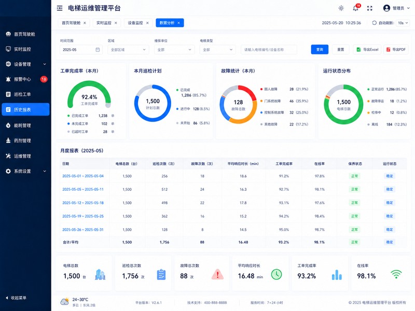Toggle 进行中 inspection legend entry
415x311 pixels.
pos(193,109)
